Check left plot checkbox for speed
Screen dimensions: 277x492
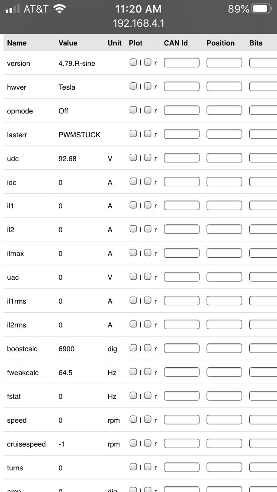[133, 419]
